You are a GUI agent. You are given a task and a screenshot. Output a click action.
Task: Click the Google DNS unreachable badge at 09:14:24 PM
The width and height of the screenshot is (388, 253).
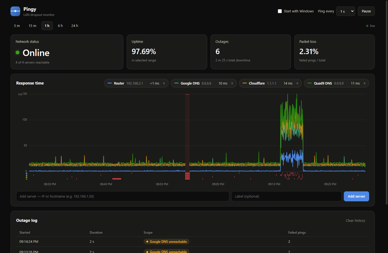(167, 242)
